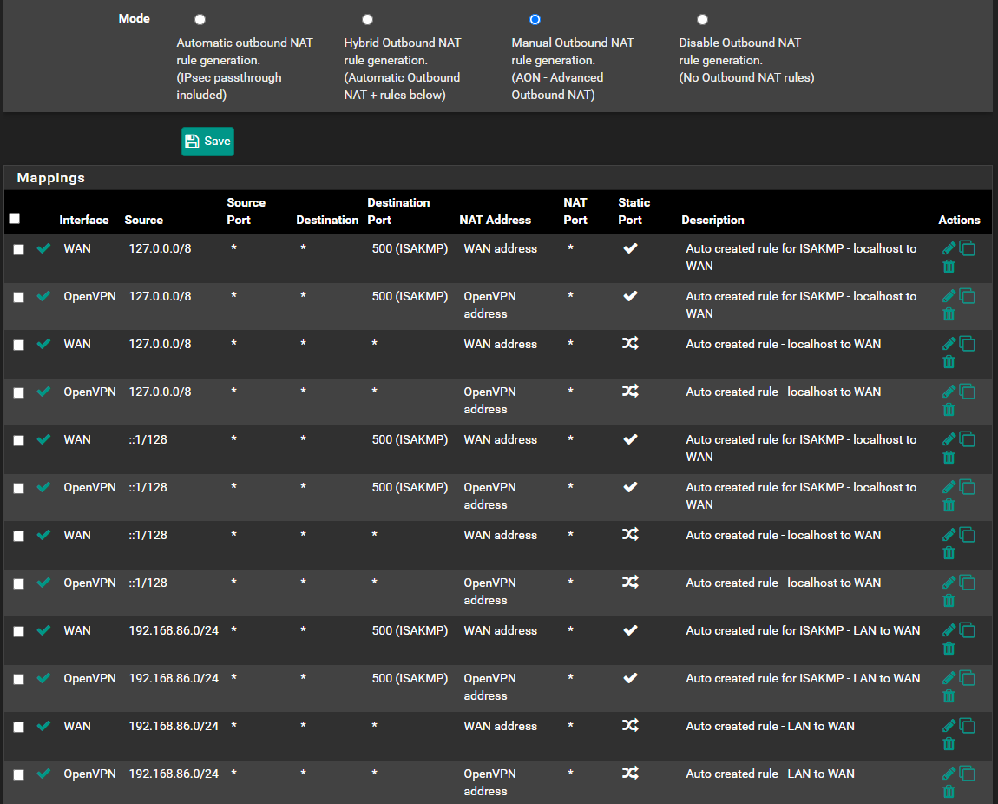Screen dimensions: 998x804
Task: Edit the WAN ::1/128 non-ISAKMP rule
Action: (949, 535)
